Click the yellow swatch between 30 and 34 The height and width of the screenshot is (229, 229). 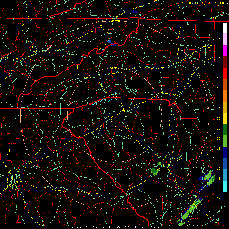click(225, 119)
